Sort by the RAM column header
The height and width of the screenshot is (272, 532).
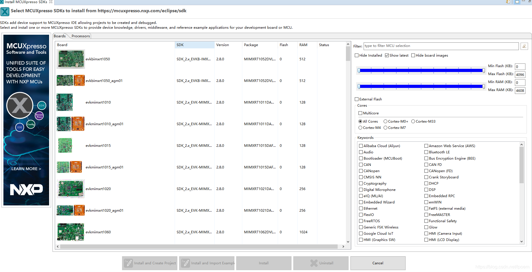click(x=307, y=45)
